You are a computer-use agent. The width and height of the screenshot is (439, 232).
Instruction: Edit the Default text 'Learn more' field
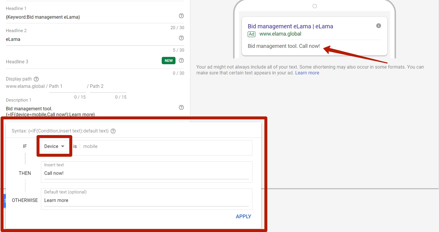pyautogui.click(x=147, y=200)
